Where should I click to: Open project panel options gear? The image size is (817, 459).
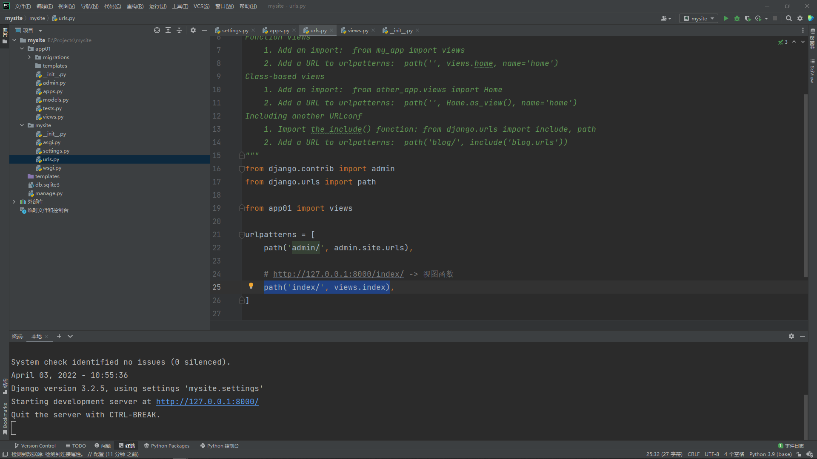193,30
